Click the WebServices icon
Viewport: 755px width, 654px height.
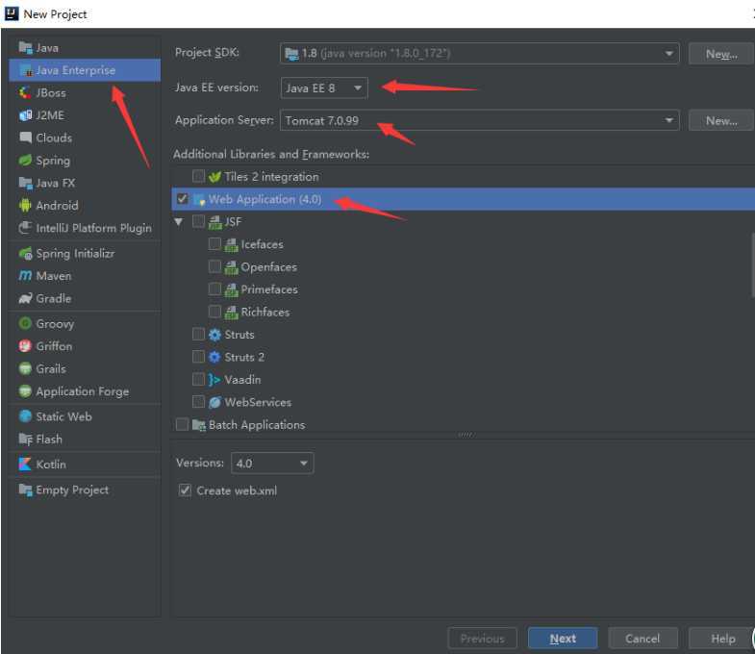pyautogui.click(x=214, y=402)
